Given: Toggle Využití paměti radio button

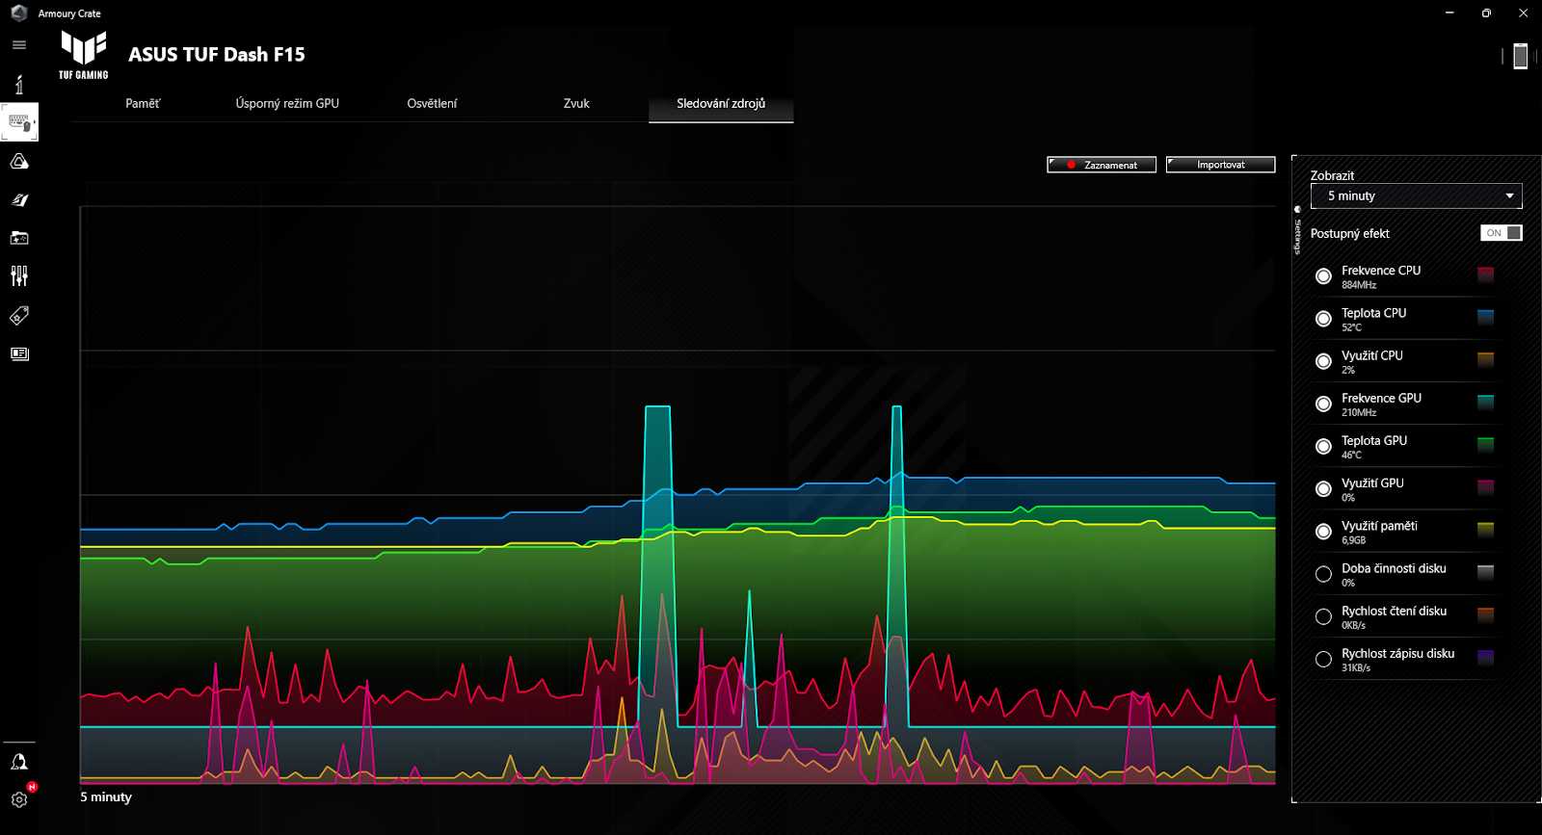Looking at the screenshot, I should click(1323, 532).
